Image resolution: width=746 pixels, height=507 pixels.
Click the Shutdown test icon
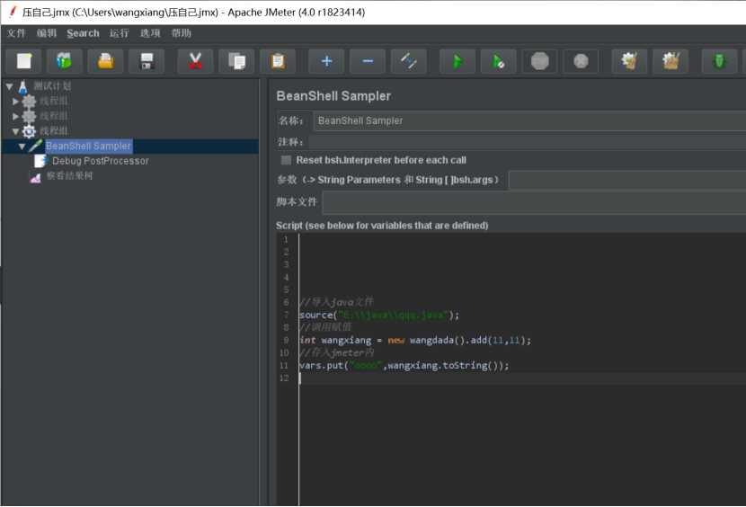581,61
